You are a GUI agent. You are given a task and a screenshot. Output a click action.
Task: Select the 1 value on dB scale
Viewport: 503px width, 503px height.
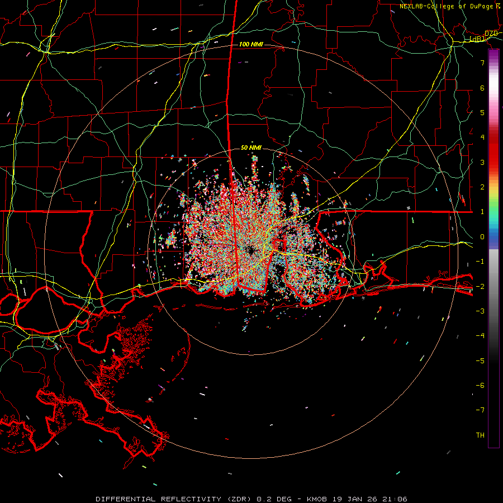click(x=482, y=212)
